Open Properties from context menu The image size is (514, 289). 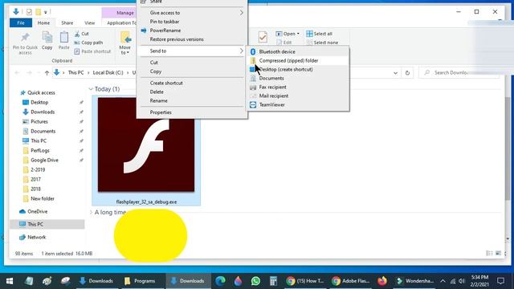click(192, 112)
